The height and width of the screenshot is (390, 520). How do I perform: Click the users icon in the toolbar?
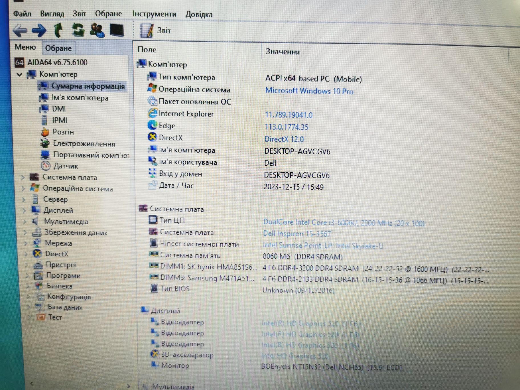97,31
